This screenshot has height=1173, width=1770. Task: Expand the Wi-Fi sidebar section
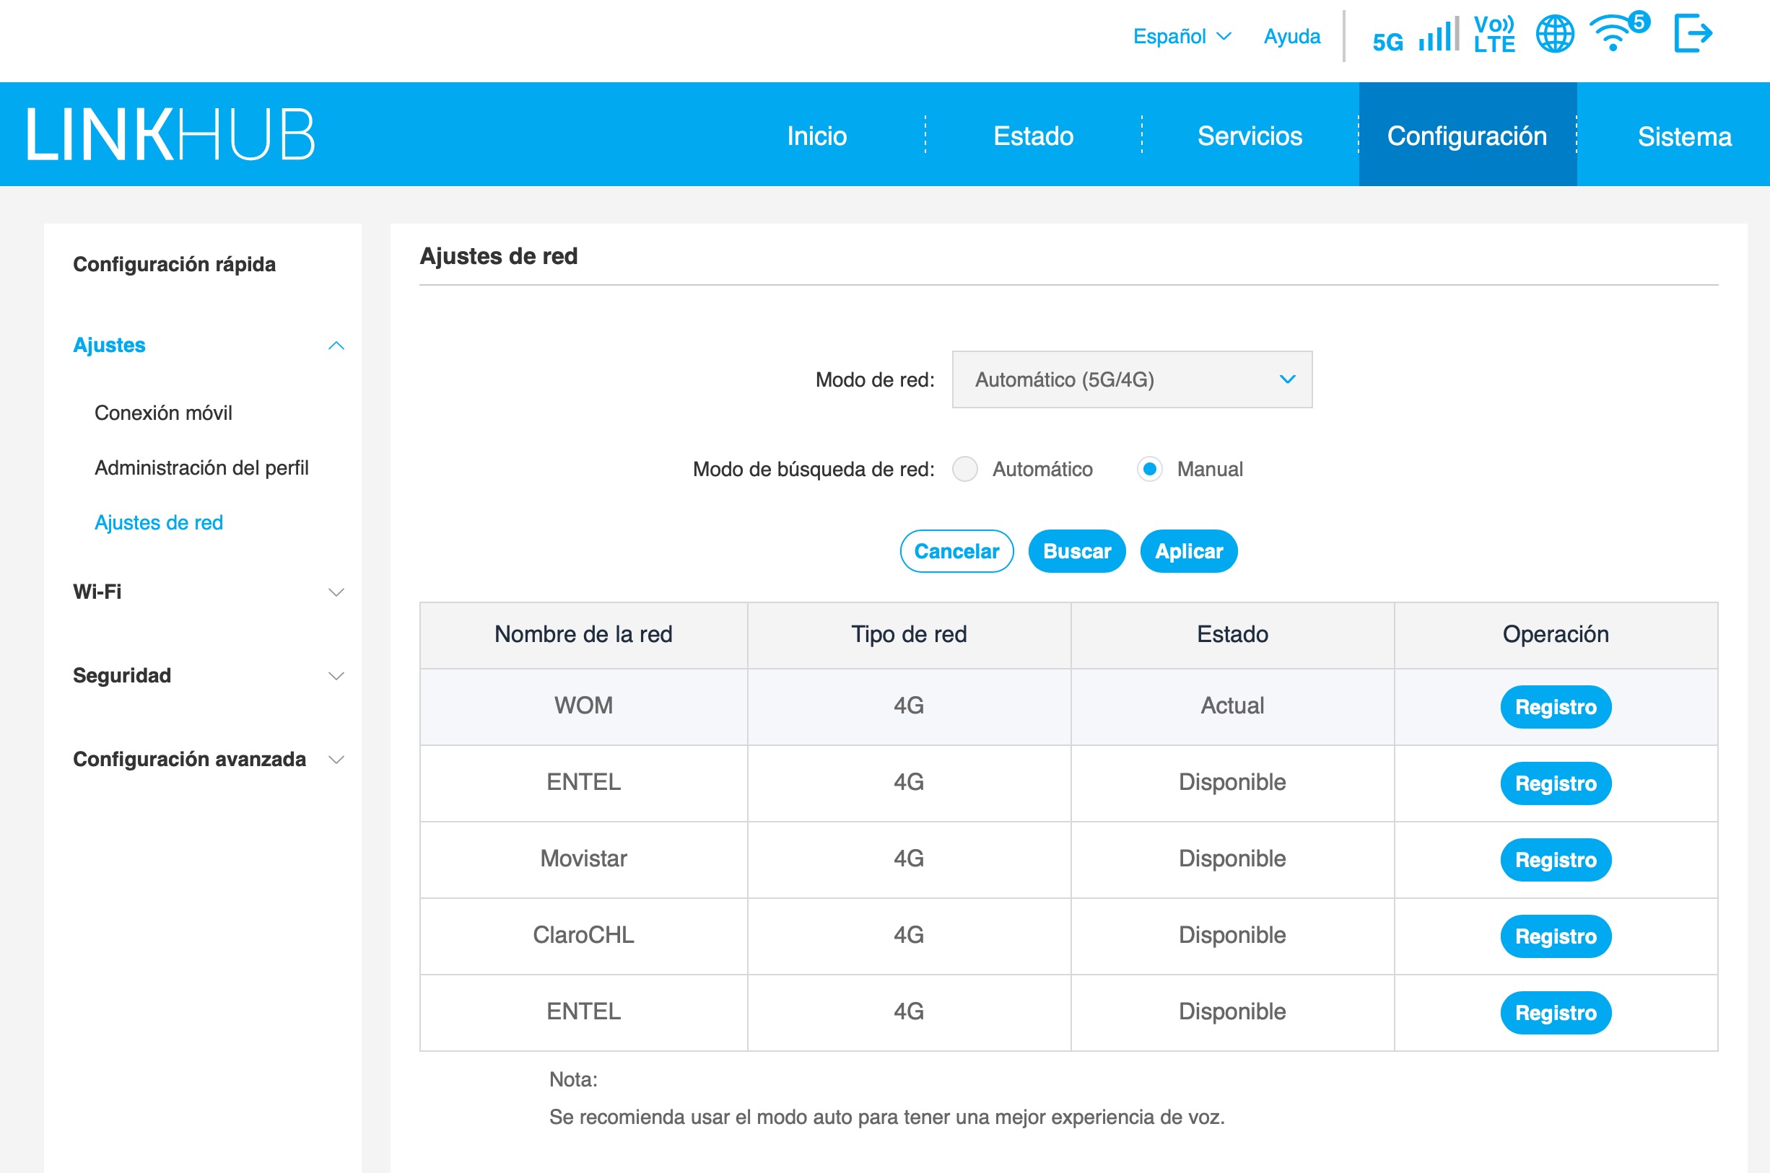pos(336,592)
